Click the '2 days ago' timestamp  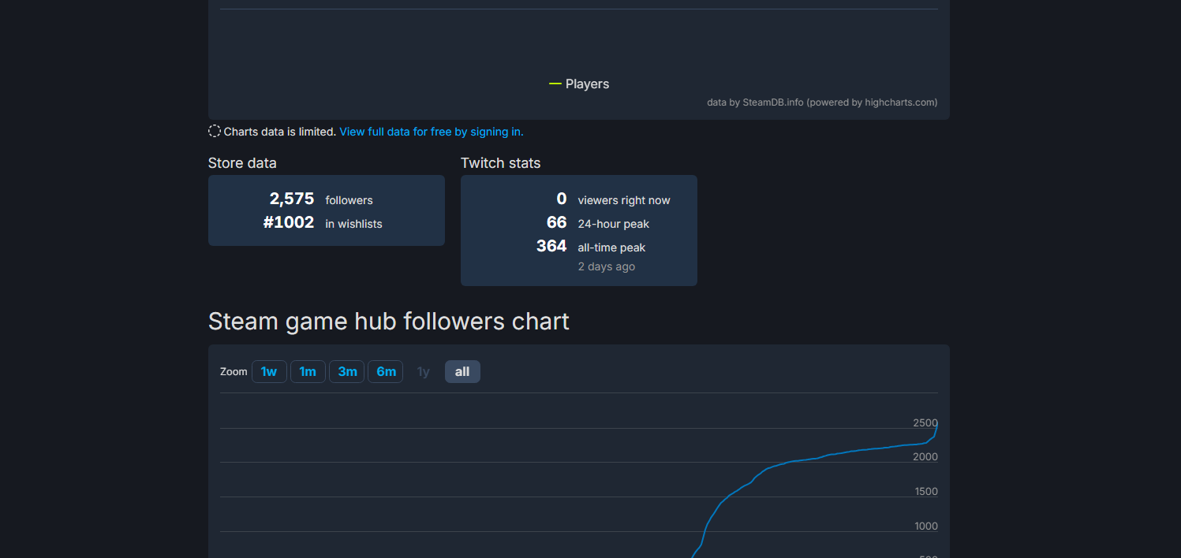(606, 266)
